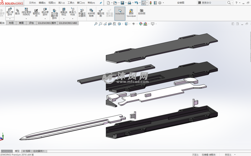251x156 pixels.
Task: Switch to the 3D 视图 bottom tab
Action: coord(26,151)
